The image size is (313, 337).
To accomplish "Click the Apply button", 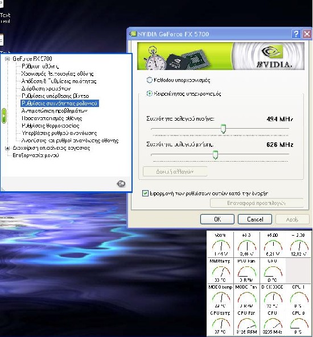I will click(292, 219).
